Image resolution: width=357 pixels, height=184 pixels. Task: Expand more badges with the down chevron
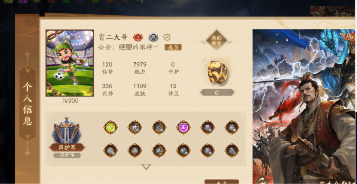click(146, 167)
